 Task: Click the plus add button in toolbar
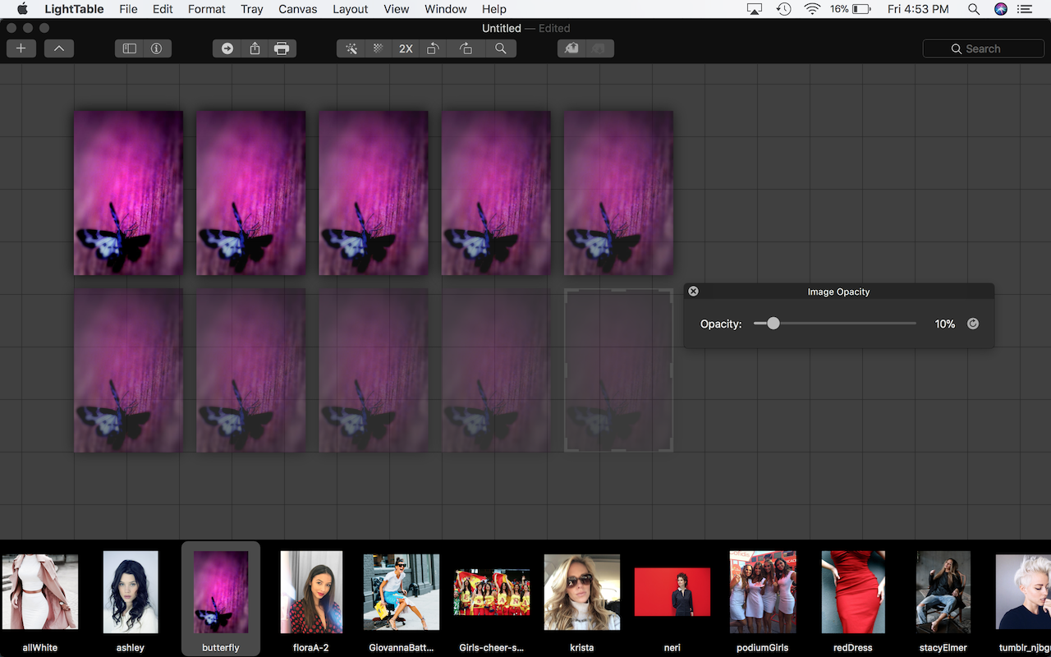tap(21, 48)
